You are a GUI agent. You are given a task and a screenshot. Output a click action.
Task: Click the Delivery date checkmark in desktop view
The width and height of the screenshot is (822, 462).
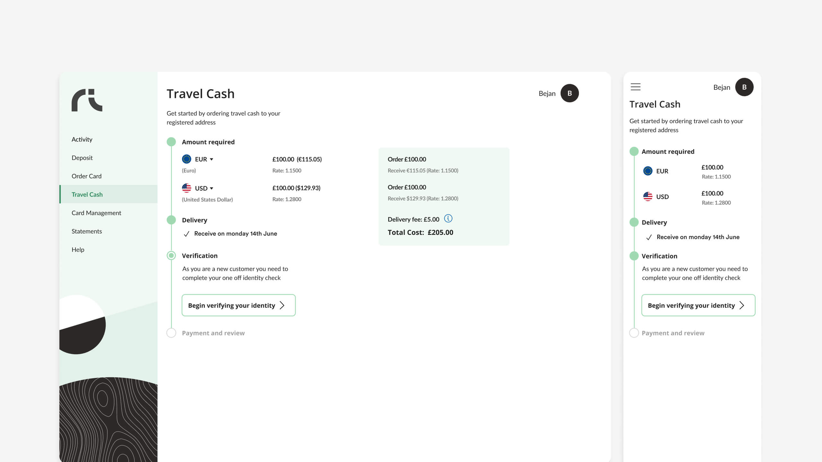[x=187, y=234]
